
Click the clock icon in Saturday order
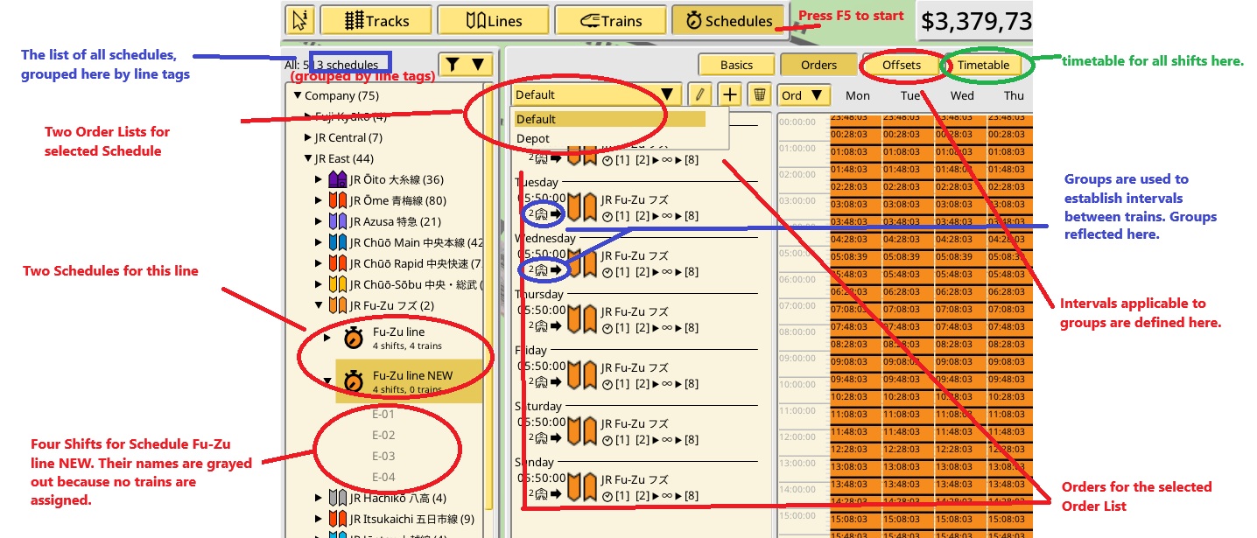coord(607,439)
